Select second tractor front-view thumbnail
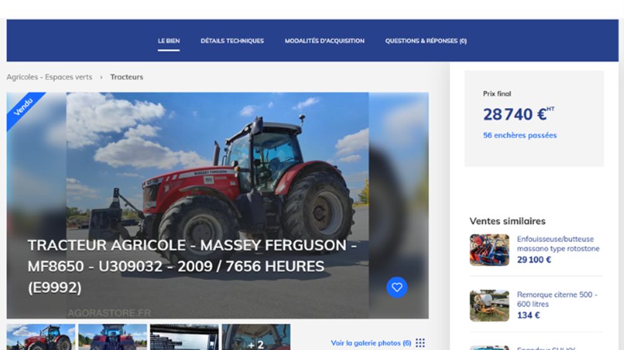Screen dimensions: 624x350 pyautogui.click(x=112, y=337)
